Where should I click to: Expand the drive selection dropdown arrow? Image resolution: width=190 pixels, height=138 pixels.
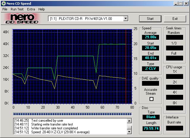[x=126, y=19]
